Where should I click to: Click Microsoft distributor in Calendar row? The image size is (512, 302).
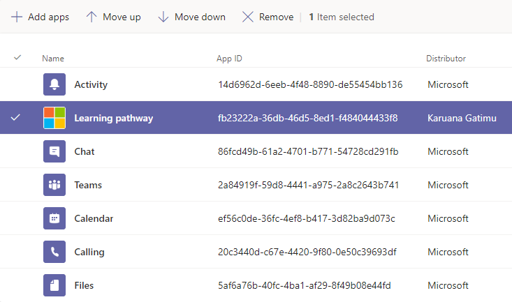coord(448,218)
